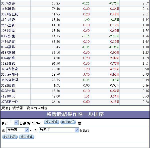Select stock 1582信錦
Image resolution: width=150 pixels, height=148 pixels.
coord(8,63)
